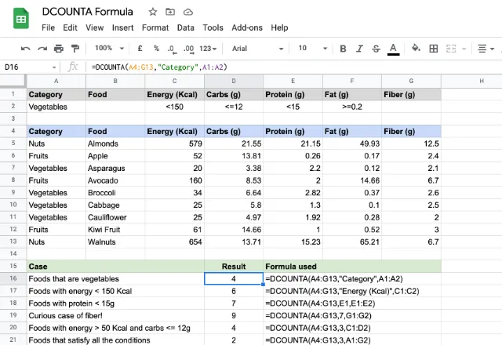The image size is (502, 345).
Task: Open the Format menu
Action: [155, 28]
